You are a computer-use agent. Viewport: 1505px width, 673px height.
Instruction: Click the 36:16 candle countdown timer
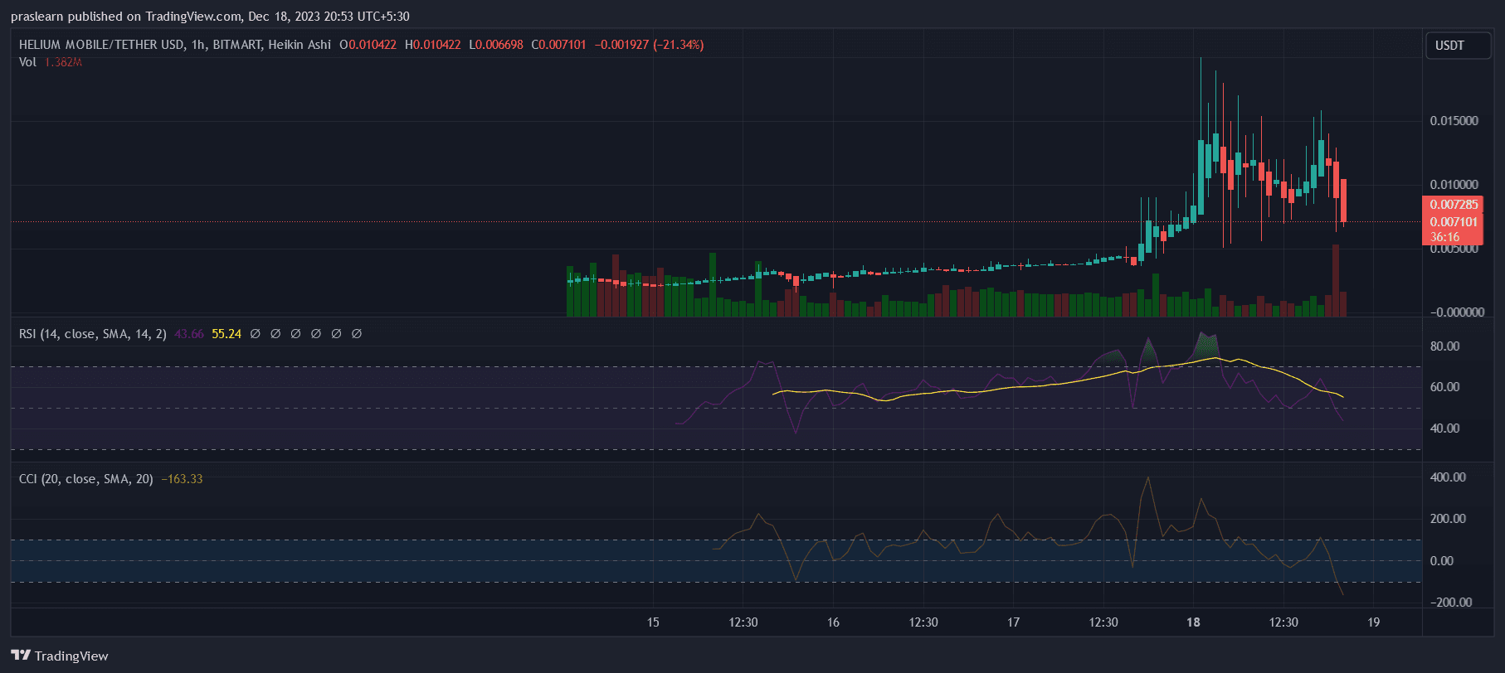coord(1444,237)
